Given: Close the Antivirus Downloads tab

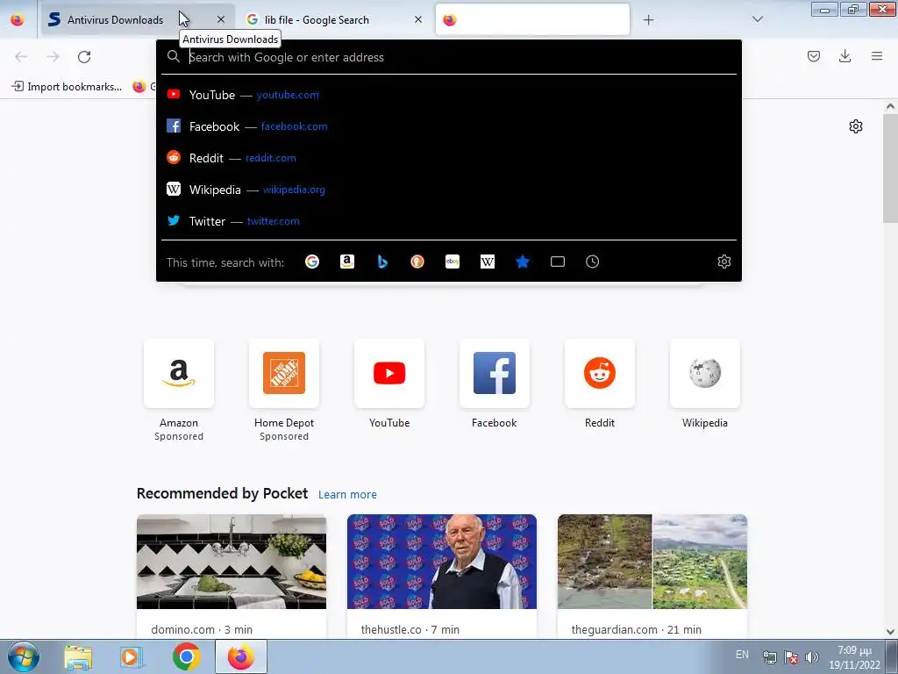Looking at the screenshot, I should (221, 19).
